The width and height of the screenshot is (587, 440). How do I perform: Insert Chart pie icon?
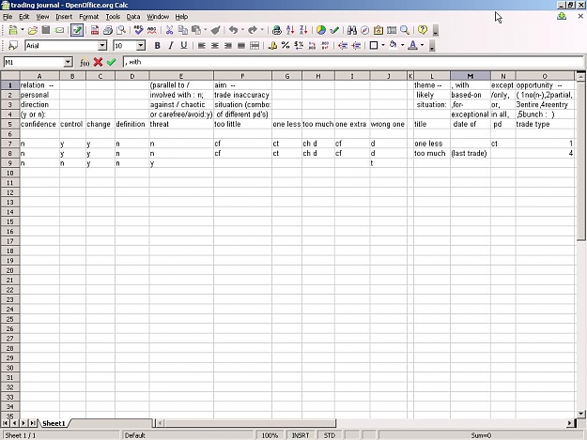(321, 30)
